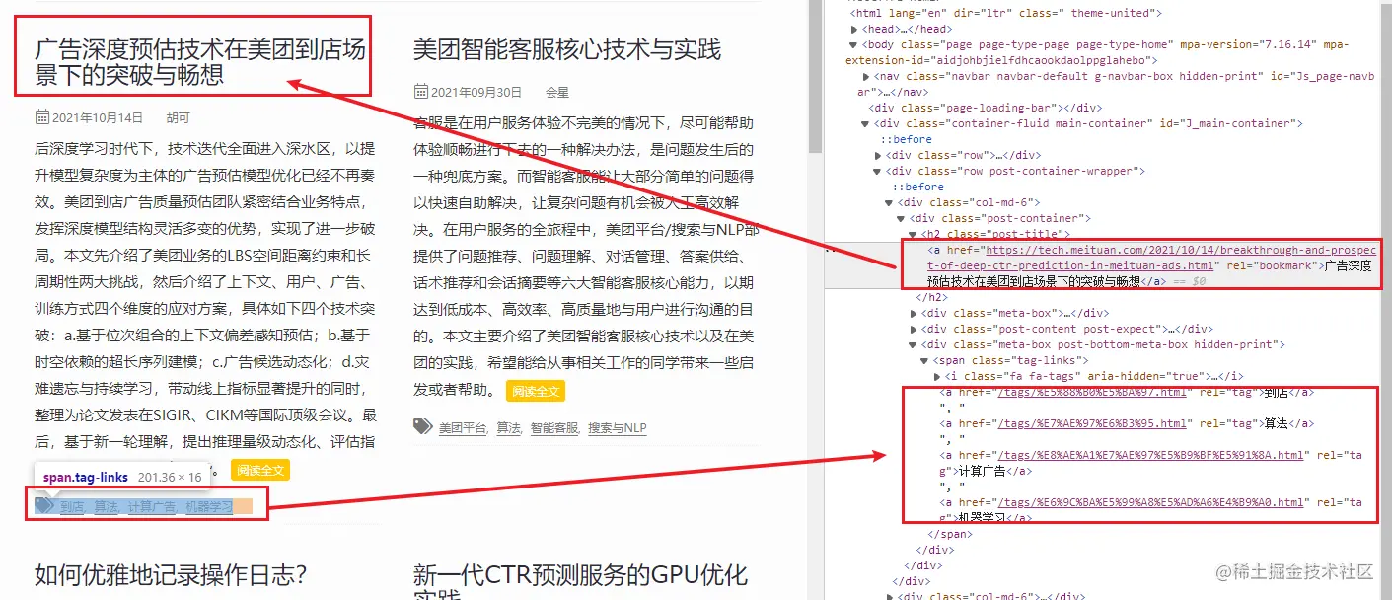1392x600 pixels.
Task: Collapse the body element in DOM tree
Action: 853,44
